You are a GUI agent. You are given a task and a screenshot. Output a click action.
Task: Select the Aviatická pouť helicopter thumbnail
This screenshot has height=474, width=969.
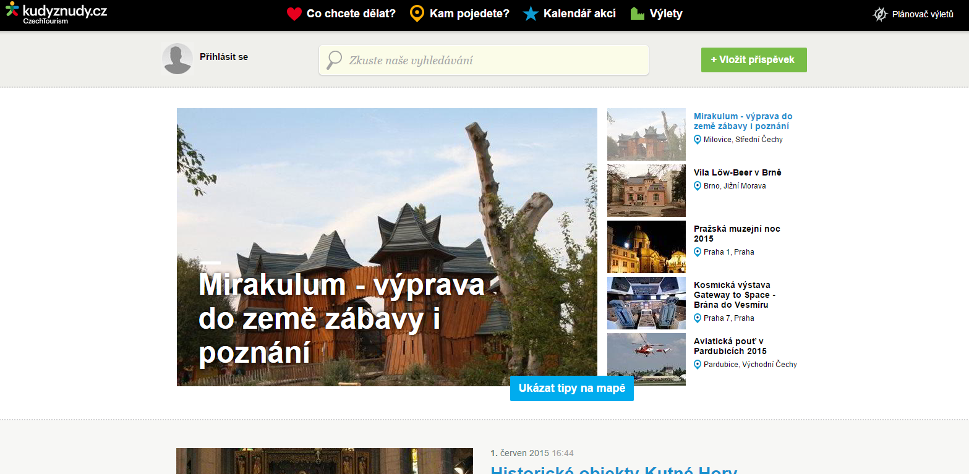[x=646, y=359]
